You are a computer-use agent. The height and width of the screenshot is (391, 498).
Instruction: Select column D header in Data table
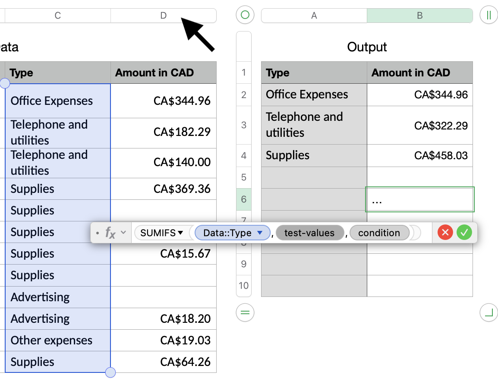163,16
